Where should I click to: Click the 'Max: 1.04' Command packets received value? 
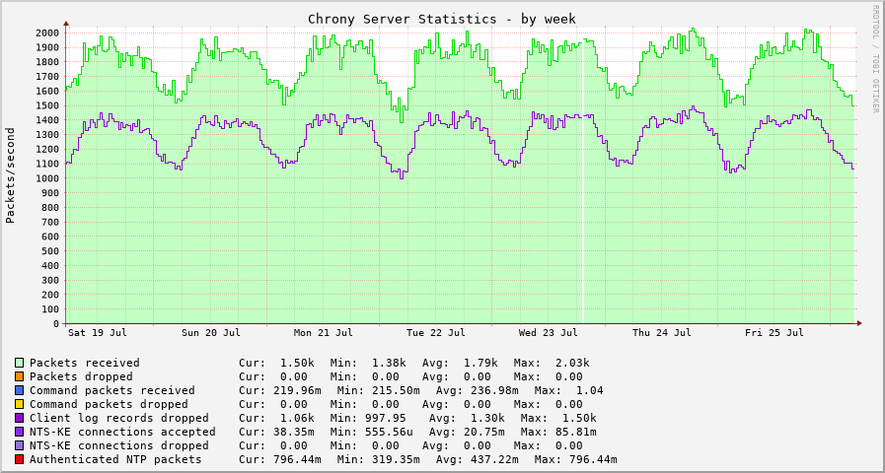(569, 390)
